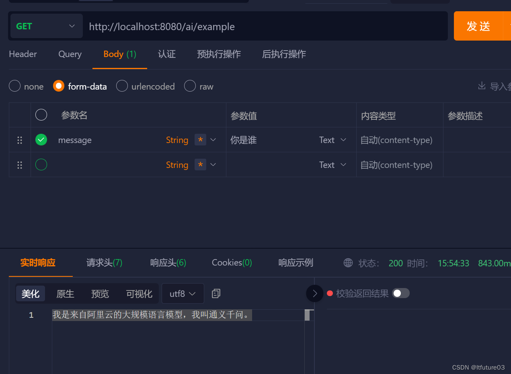The width and height of the screenshot is (511, 374).
Task: Toggle the select-all checkbox beside 参数名
Action: pyautogui.click(x=41, y=115)
